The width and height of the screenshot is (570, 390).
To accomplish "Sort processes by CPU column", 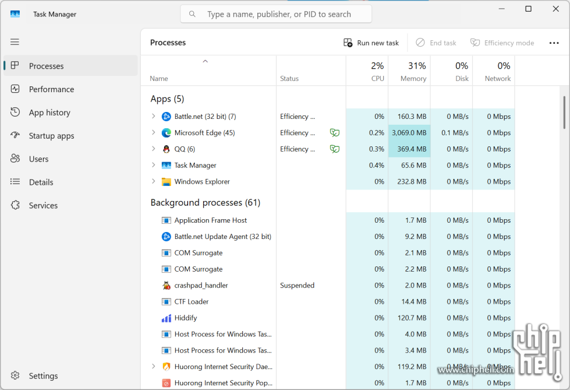I will [x=367, y=71].
